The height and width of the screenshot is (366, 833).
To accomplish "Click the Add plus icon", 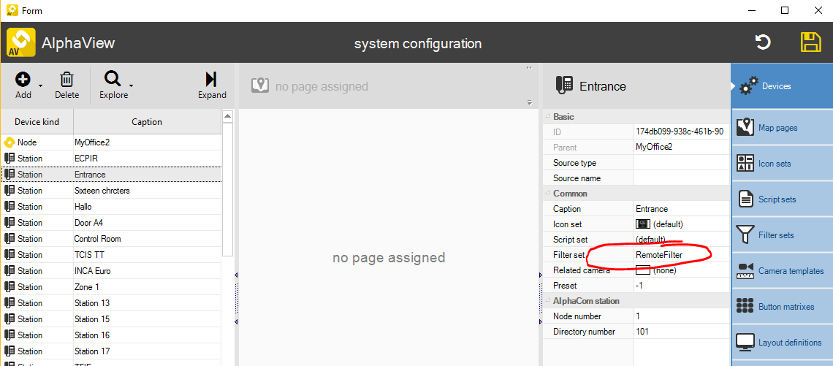I will click(23, 79).
